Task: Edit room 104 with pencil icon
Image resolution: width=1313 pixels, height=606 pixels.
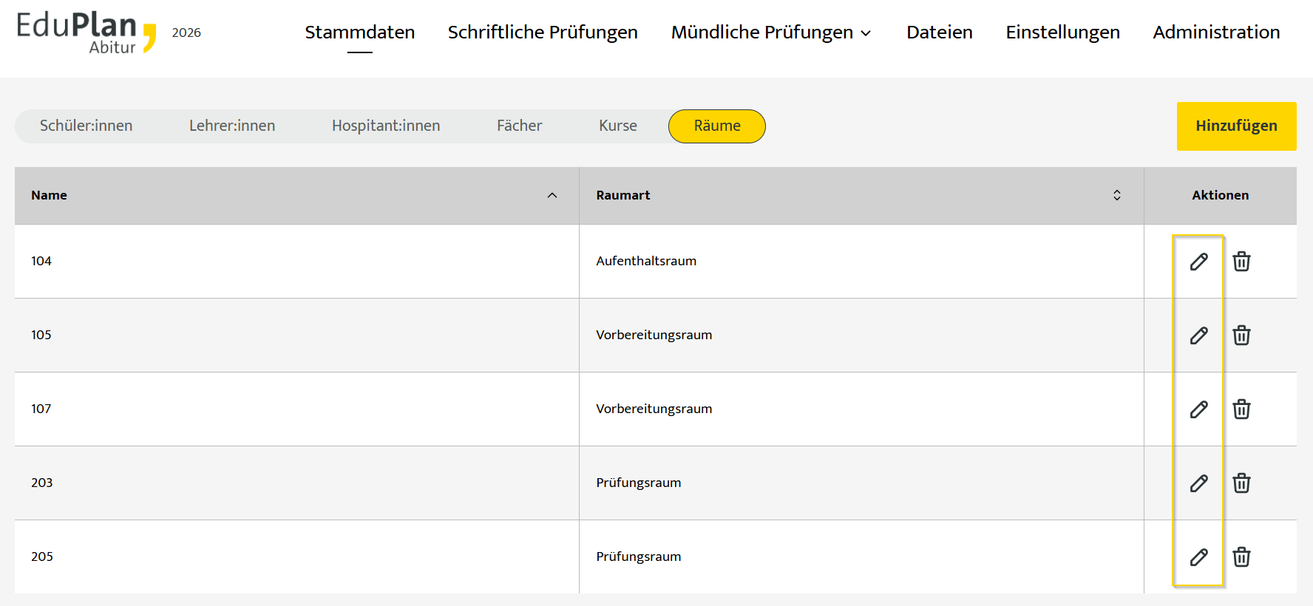Action: click(1198, 262)
